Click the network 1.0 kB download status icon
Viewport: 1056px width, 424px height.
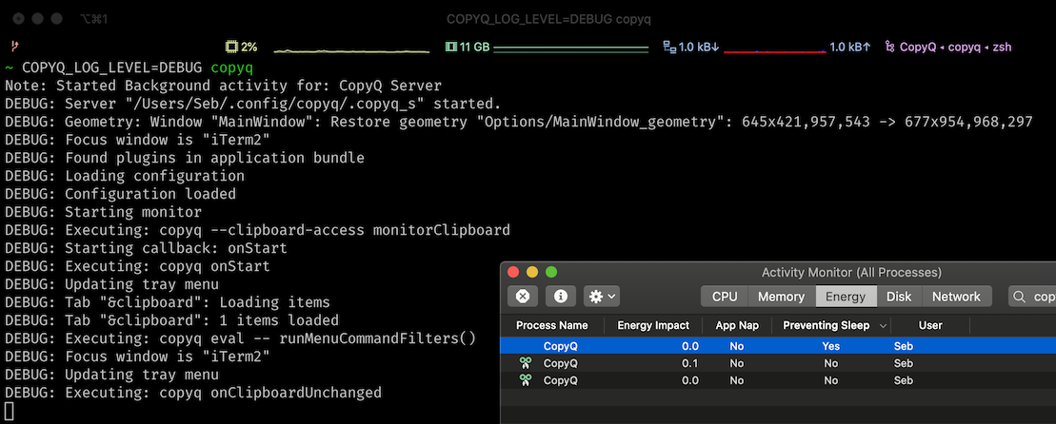pyautogui.click(x=669, y=47)
